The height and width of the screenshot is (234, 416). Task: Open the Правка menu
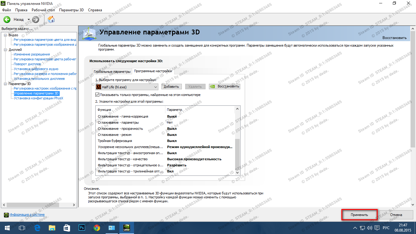pyautogui.click(x=21, y=10)
